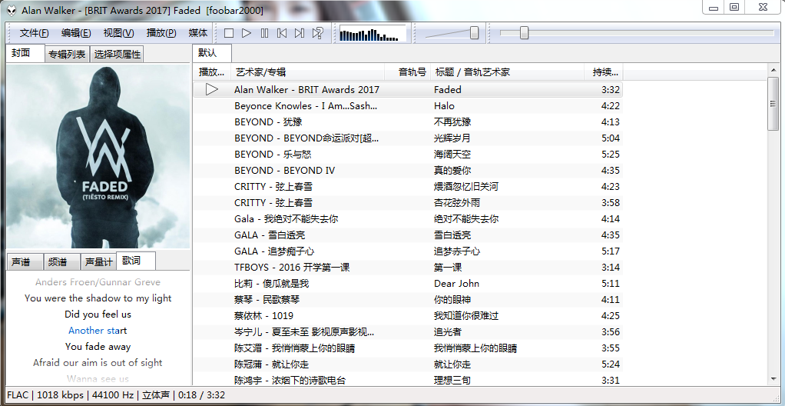Open the 文件(F) menu
This screenshot has height=406, width=785.
pyautogui.click(x=34, y=33)
